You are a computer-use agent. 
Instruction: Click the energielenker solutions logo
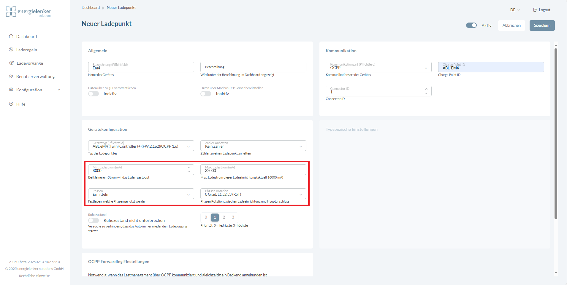tap(28, 12)
